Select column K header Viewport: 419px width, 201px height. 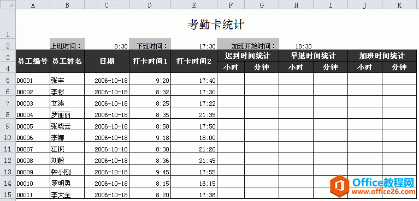(399, 5)
